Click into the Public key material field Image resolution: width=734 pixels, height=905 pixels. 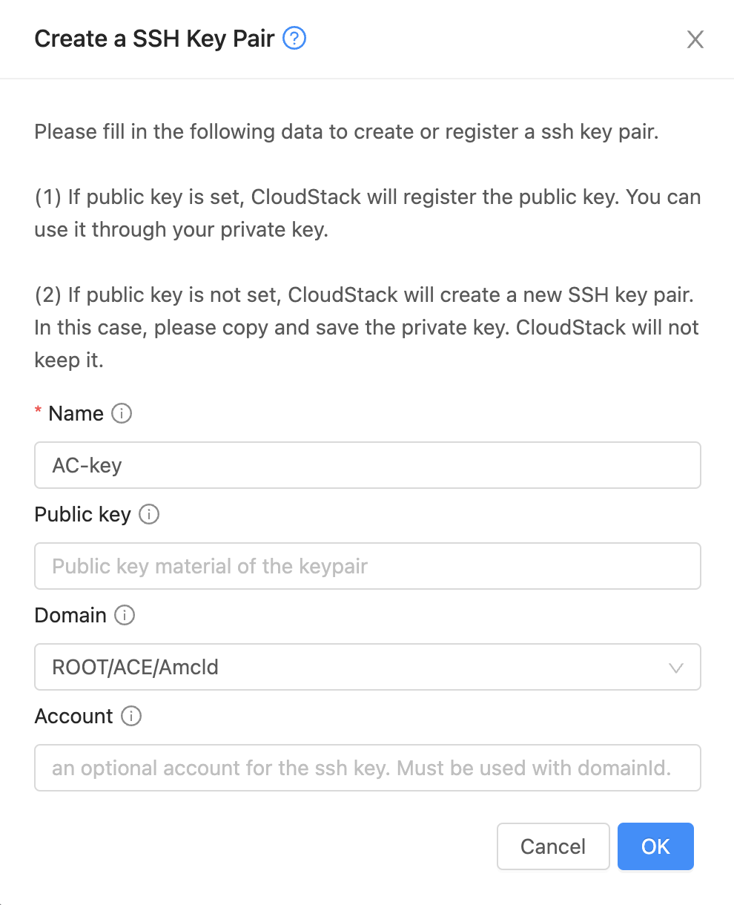tap(367, 566)
